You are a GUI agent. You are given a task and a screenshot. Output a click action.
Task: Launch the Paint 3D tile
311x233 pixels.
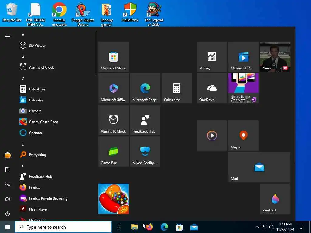tap(275, 198)
